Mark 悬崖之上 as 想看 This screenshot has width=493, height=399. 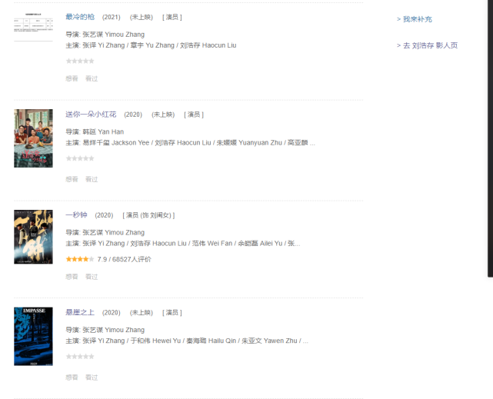(x=72, y=377)
